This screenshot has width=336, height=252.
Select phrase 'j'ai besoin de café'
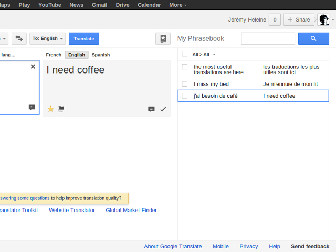pos(215,96)
